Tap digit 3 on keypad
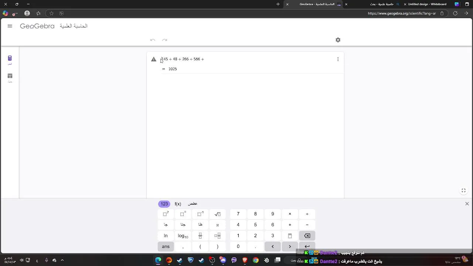This screenshot has width=473, height=266. click(273, 236)
